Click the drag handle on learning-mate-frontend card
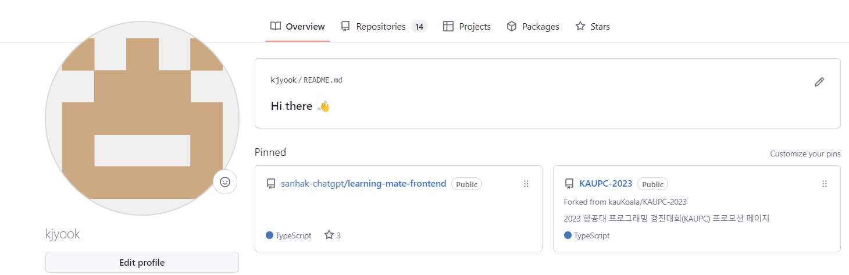The width and height of the screenshot is (849, 275). [x=526, y=184]
